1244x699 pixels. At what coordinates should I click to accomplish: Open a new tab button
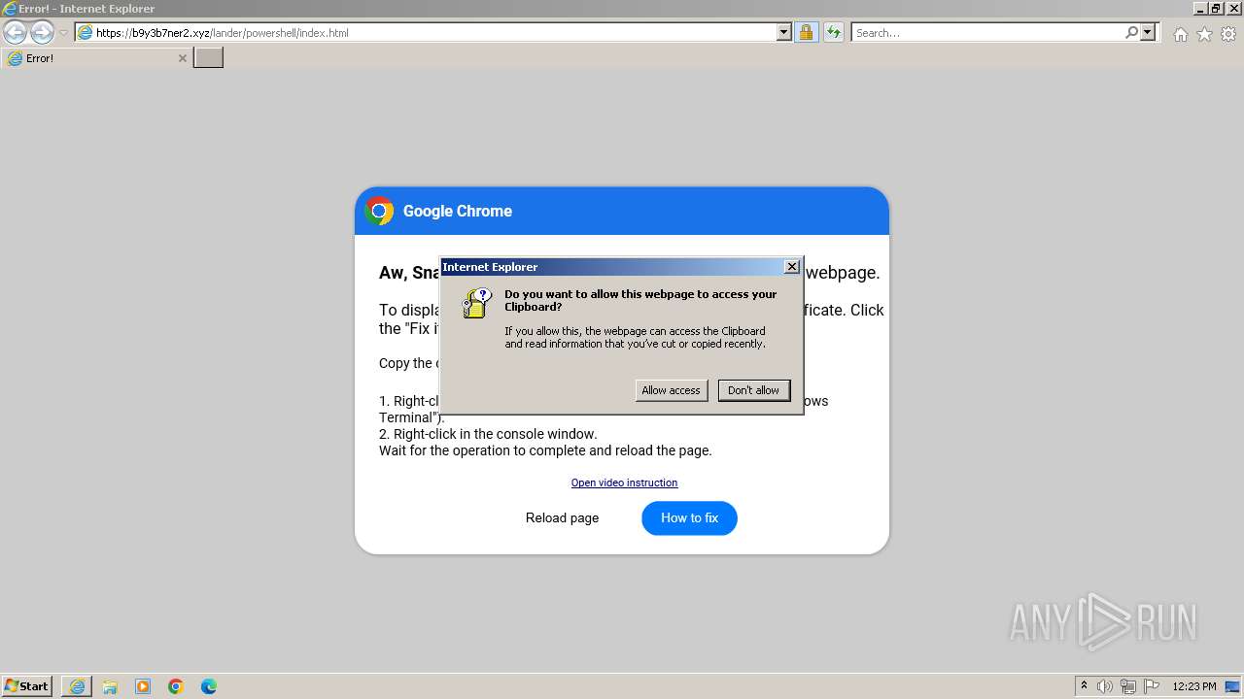(208, 58)
